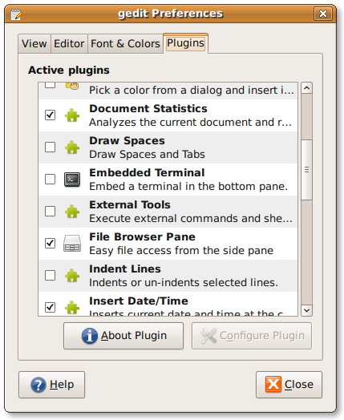This screenshot has height=420, width=344.
Task: Uncheck the Insert Date/Time plugin
Action: tap(50, 307)
